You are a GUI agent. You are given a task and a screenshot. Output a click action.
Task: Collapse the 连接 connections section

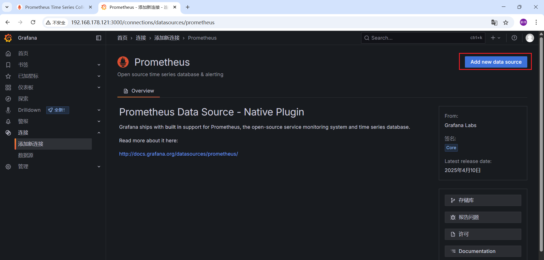(x=99, y=132)
